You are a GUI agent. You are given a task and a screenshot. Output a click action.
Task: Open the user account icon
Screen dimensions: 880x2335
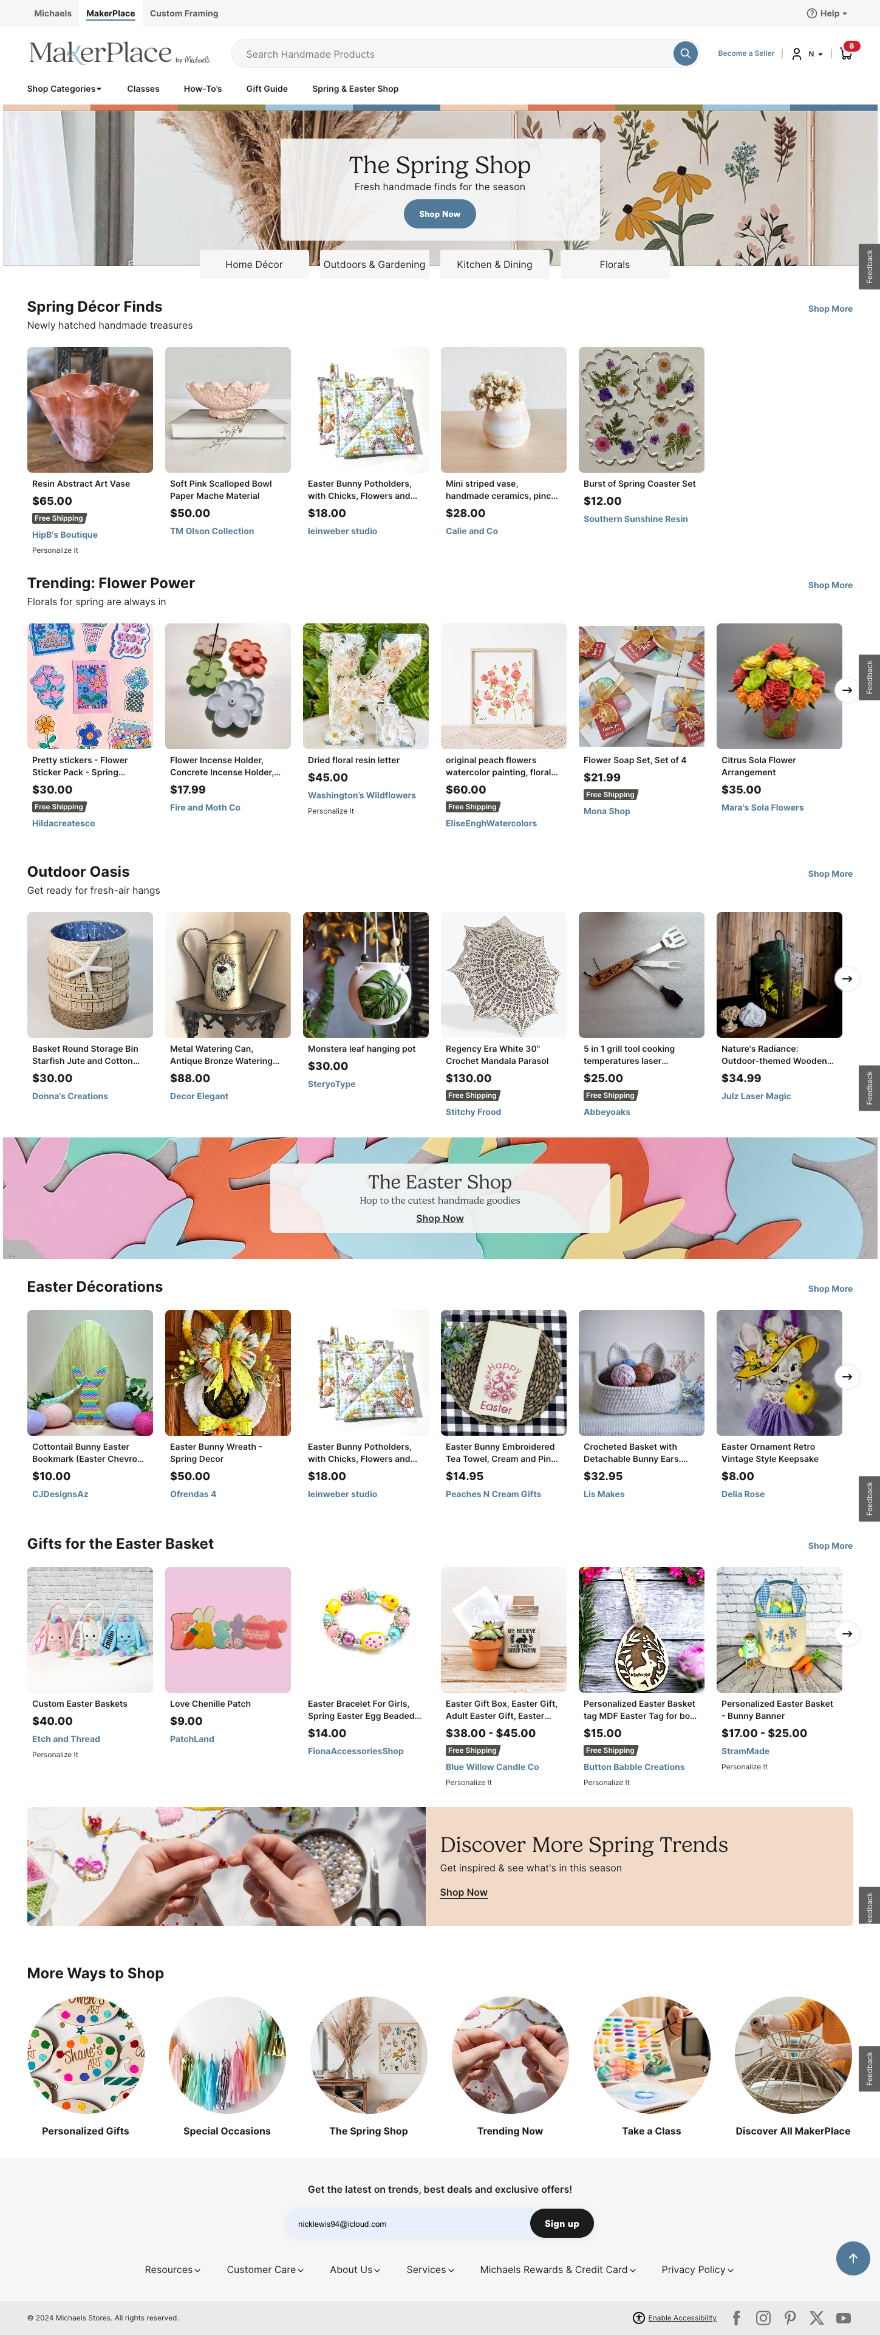797,55
